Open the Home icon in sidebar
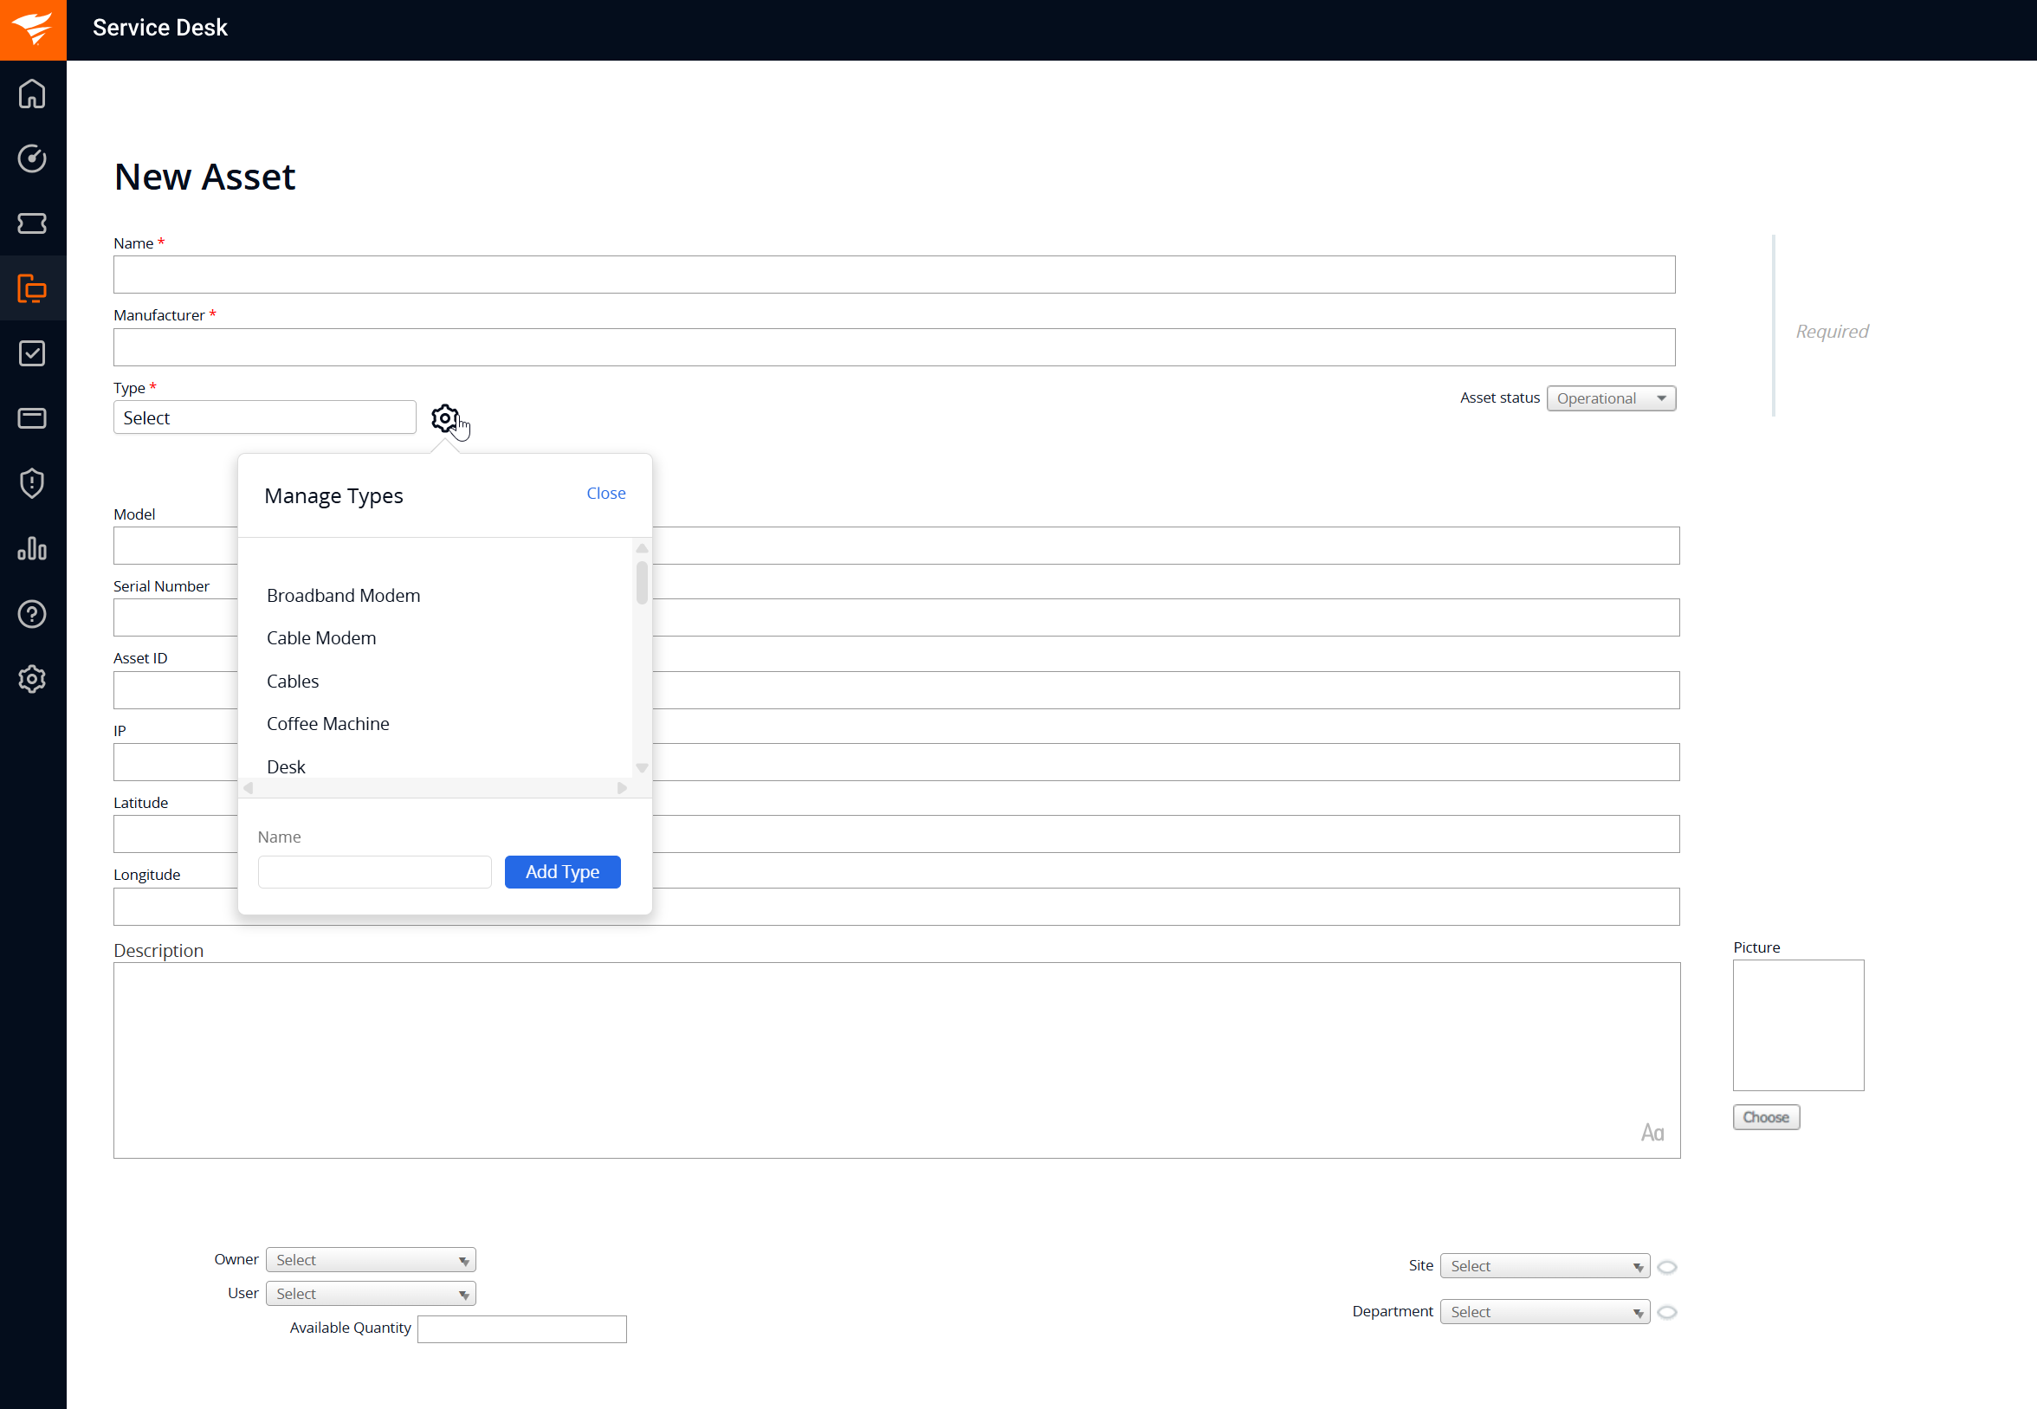 (32, 94)
